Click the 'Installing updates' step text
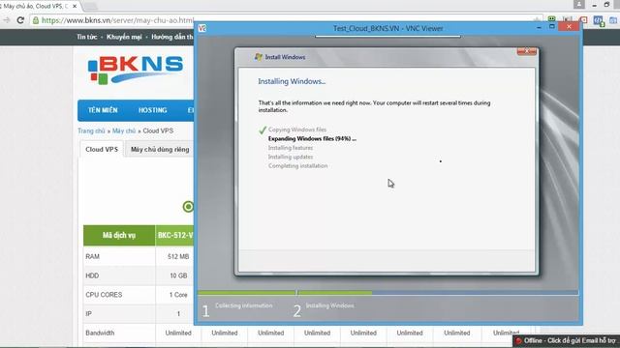Screen dimensions: 620x348 tap(291, 157)
